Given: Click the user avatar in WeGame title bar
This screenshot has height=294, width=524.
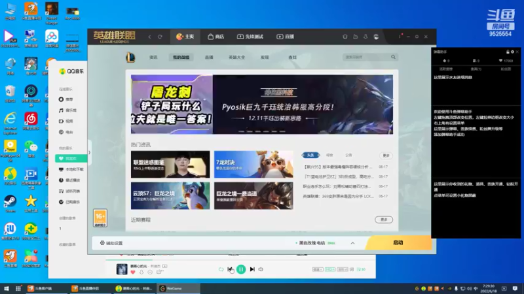Looking at the screenshot, I should (376, 37).
